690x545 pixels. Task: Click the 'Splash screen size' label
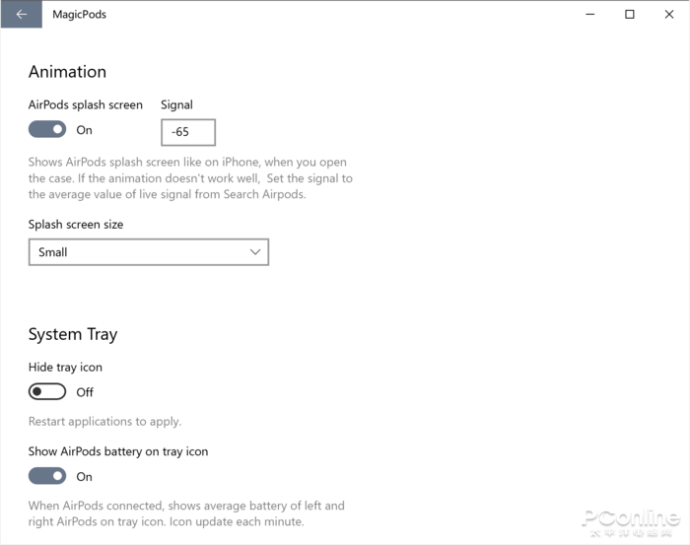pyautogui.click(x=76, y=225)
